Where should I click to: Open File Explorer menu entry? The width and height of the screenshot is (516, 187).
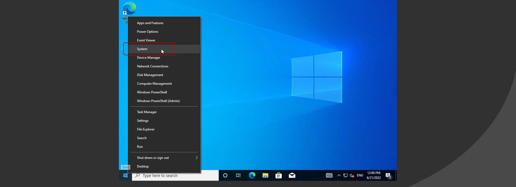(164, 129)
